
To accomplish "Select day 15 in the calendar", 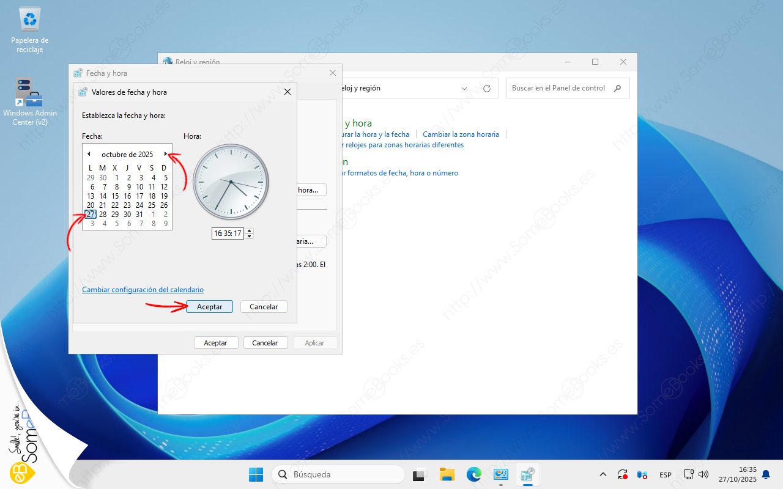I will pos(115,196).
